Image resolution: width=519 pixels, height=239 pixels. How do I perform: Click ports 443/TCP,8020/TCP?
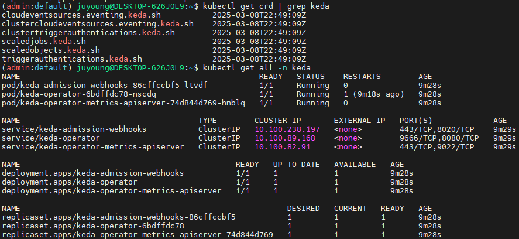point(437,129)
